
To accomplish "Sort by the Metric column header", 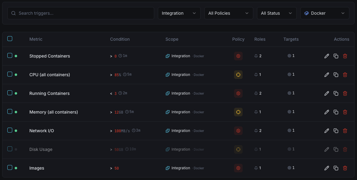I will (x=36, y=39).
